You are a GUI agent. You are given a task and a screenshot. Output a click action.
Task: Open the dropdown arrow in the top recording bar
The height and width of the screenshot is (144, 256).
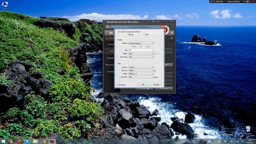coord(244,2)
